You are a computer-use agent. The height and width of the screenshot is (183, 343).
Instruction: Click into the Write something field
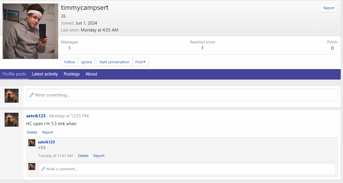(182, 95)
